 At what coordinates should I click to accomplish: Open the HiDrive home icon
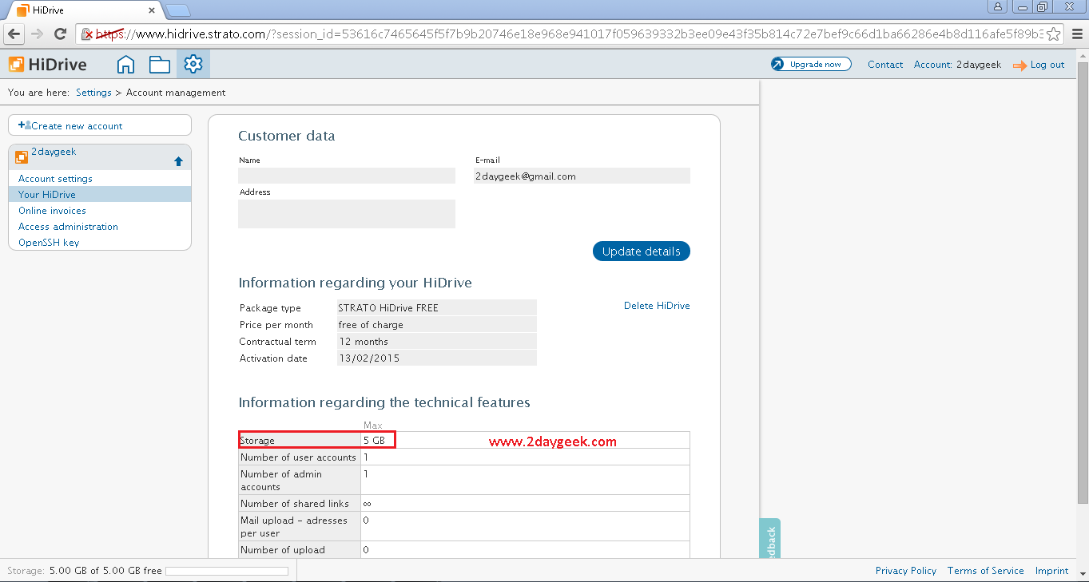pos(126,65)
